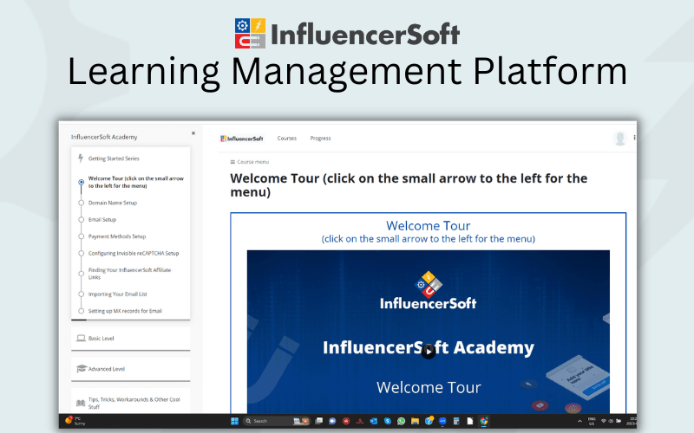
Task: Open Adobe Acrobat from the taskbar
Action: [x=360, y=421]
